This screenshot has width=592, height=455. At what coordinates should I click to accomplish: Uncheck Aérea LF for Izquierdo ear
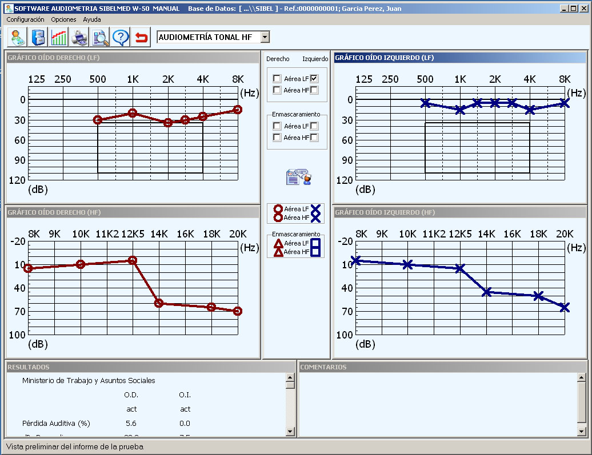pyautogui.click(x=314, y=78)
